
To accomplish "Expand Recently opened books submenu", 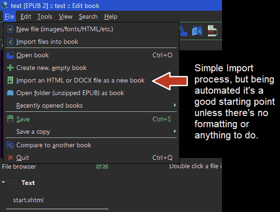I will coord(91,106).
